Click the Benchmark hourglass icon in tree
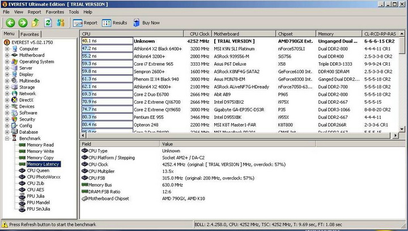This screenshot has height=231, width=408. 15,139
